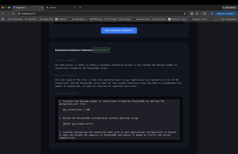Expand the Coding Dojo bookmark folder
The height and width of the screenshot is (154, 238).
click(x=159, y=19)
